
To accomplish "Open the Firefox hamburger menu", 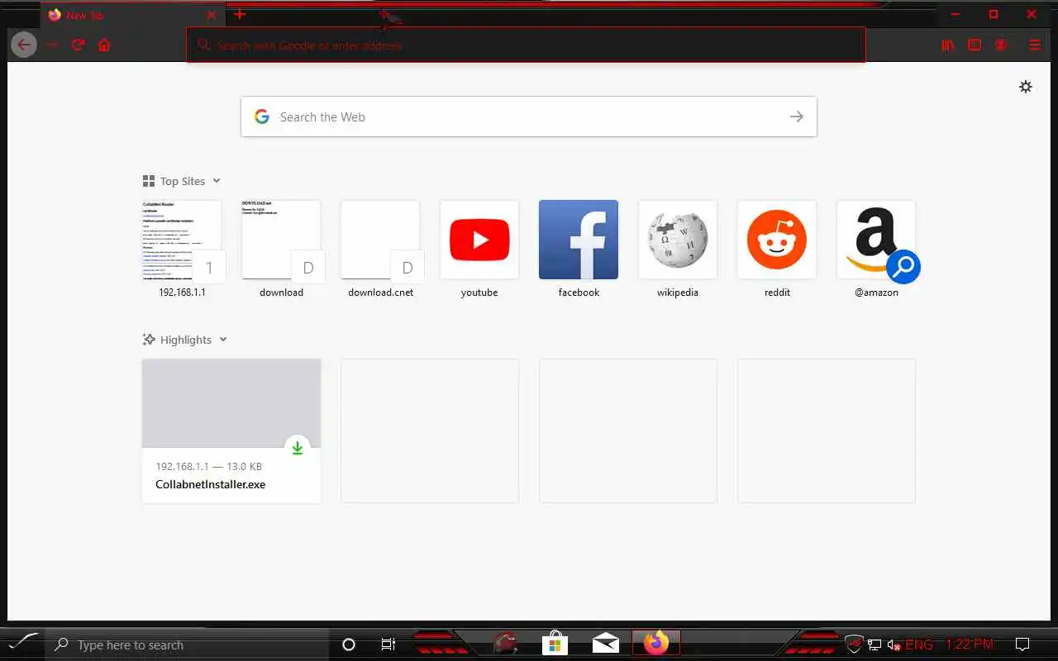I will tap(1035, 45).
